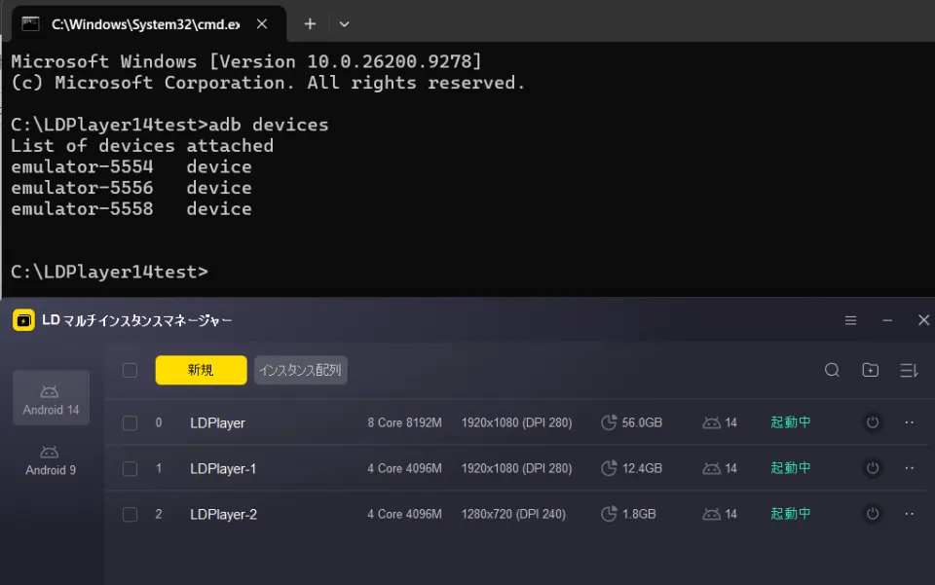Close the cmd.exe terminal tab
Viewport: 935px width, 585px height.
(x=262, y=23)
